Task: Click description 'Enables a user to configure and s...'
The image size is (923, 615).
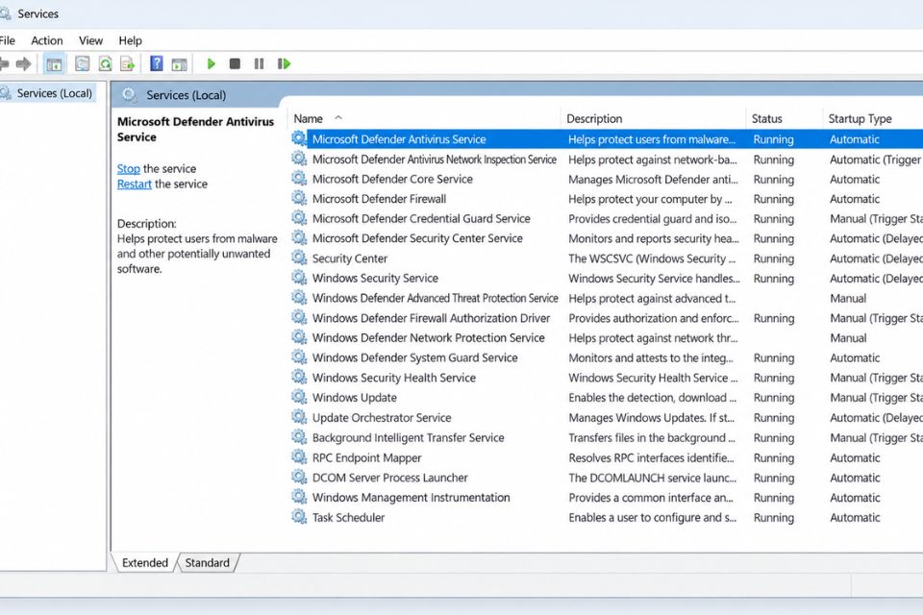Action: pyautogui.click(x=652, y=517)
